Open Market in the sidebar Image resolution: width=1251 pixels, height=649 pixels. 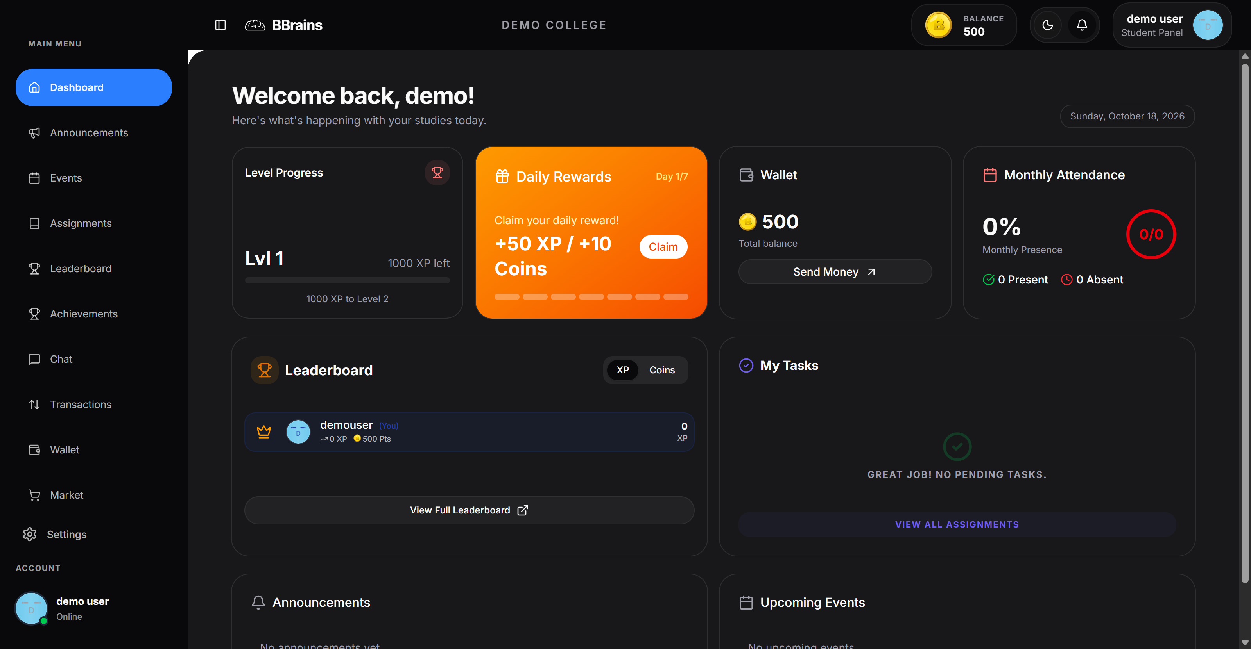point(94,495)
